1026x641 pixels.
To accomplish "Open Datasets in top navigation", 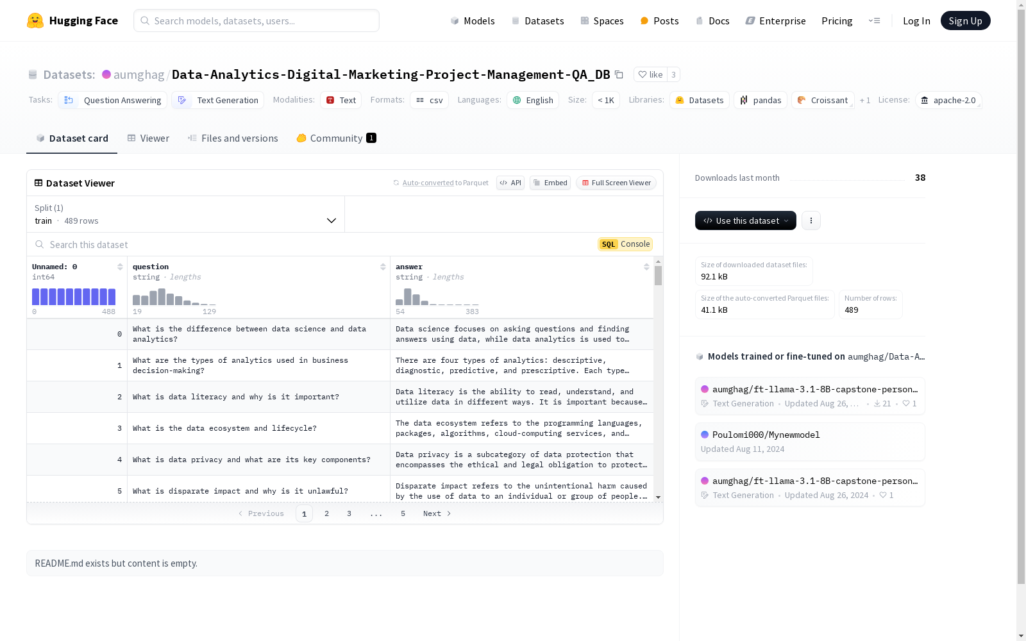I will click(537, 21).
